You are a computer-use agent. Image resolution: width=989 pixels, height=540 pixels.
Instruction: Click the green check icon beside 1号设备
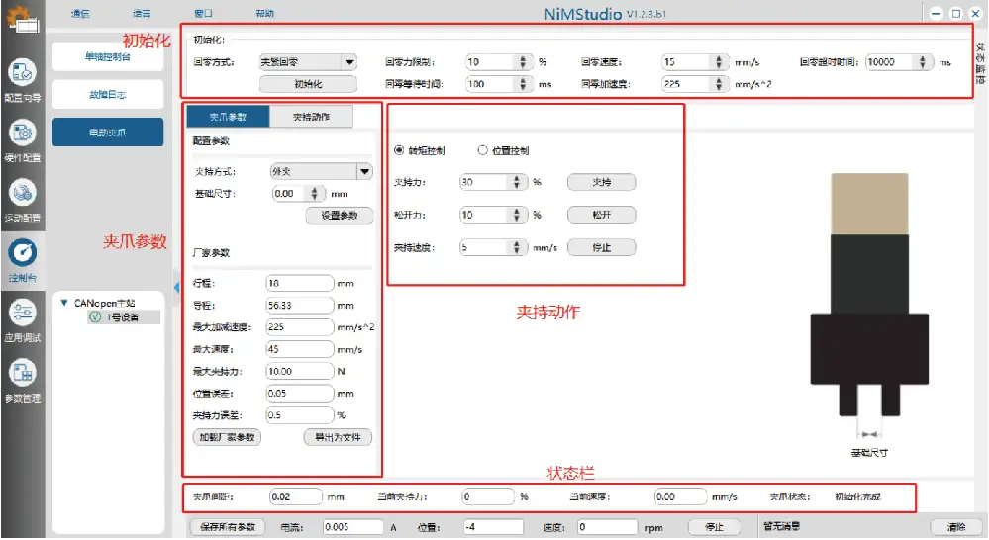[x=95, y=316]
